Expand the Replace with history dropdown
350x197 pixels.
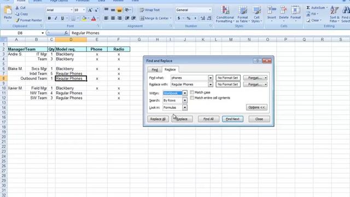[211, 84]
